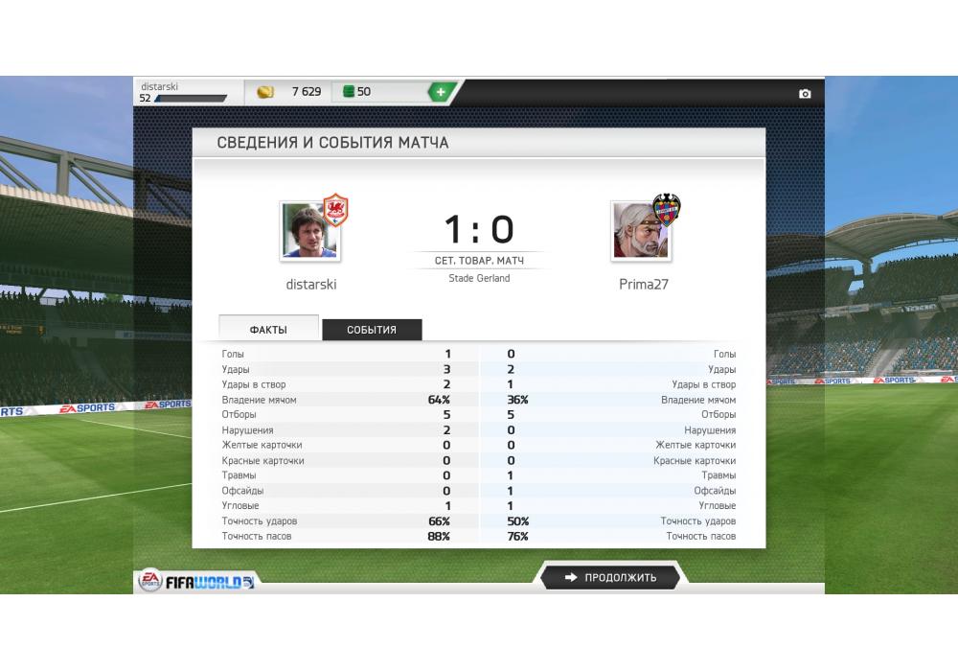The height and width of the screenshot is (671, 958).
Task: Click the Cardiff club crest badge
Action: (x=334, y=210)
